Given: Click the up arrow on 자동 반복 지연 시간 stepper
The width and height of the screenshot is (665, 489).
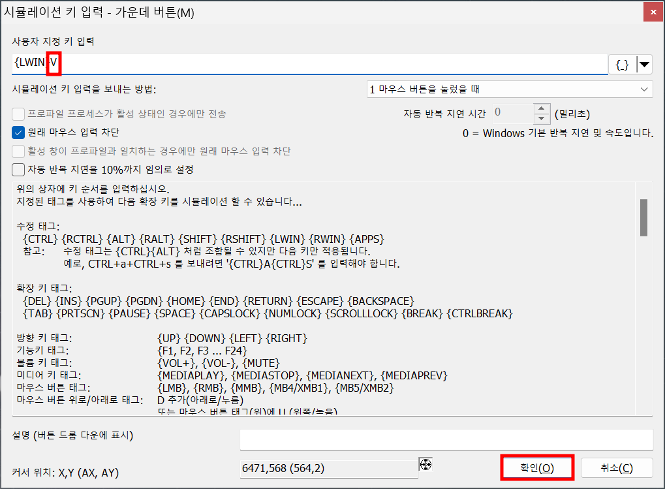Looking at the screenshot, I should tap(542, 109).
